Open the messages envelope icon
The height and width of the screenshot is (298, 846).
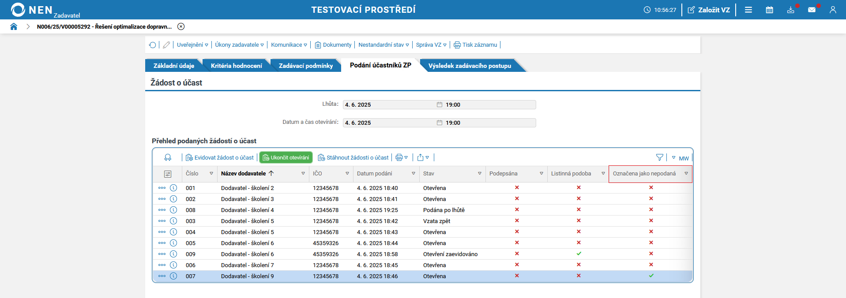[812, 10]
